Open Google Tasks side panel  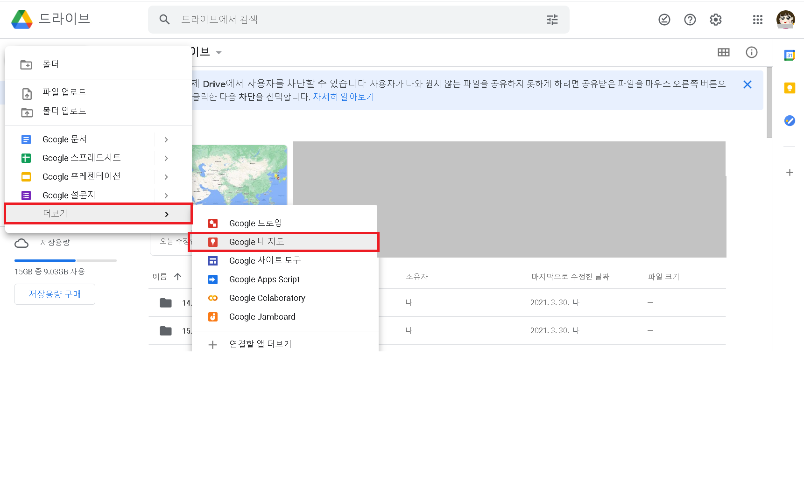pyautogui.click(x=790, y=121)
